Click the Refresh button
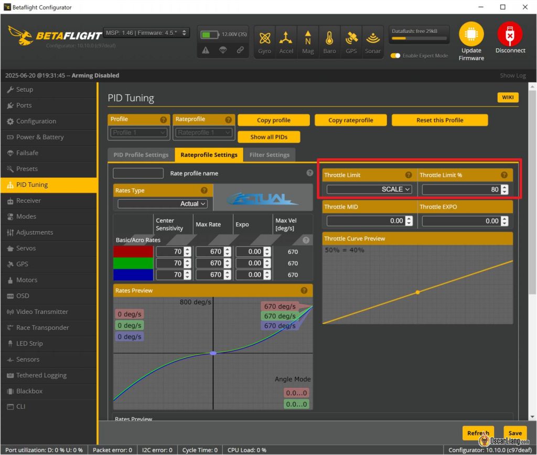 [x=478, y=433]
